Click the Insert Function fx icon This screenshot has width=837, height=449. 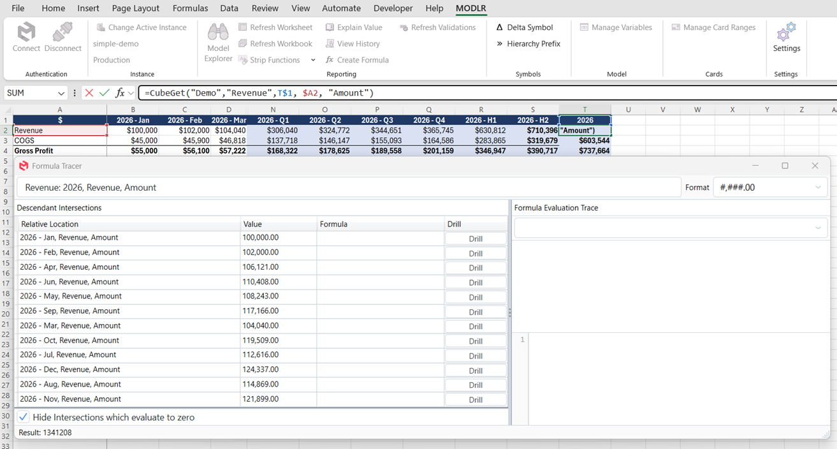[x=119, y=93]
